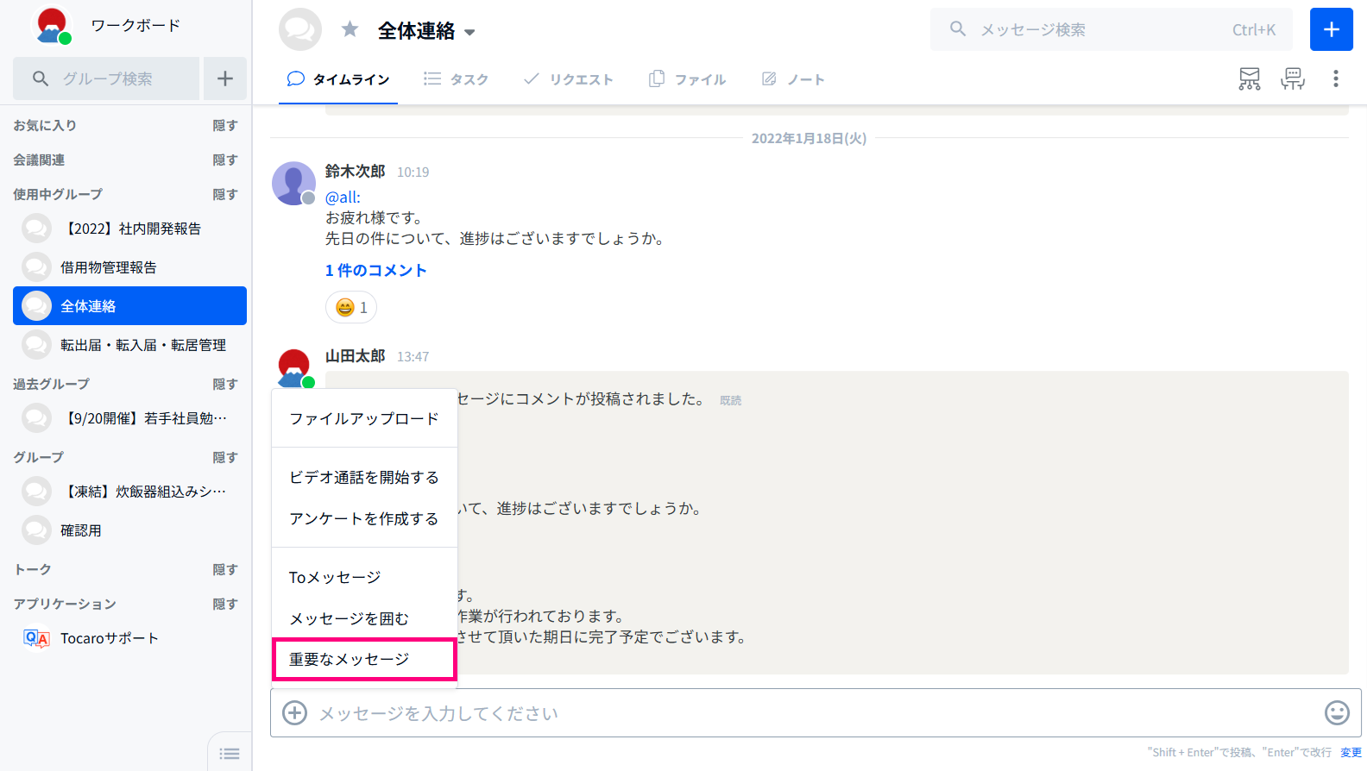Switch to the タスク tab
1367x771 pixels.
tap(457, 79)
